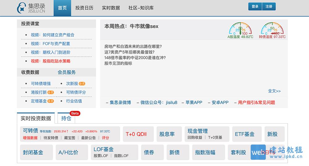Open 待发转债 under 可转债
Screen dimensions: 309x166
51,138
